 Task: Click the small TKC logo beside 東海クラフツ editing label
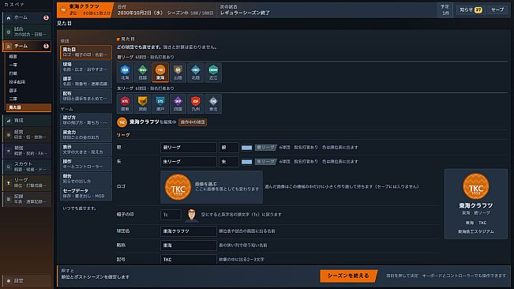(x=122, y=122)
